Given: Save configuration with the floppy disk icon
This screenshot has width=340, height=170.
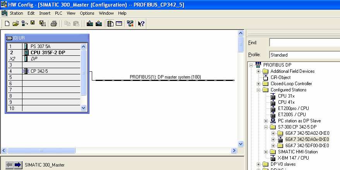Looking at the screenshot, I should tap(33, 23).
